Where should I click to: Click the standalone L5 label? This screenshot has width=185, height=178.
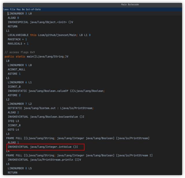tap(8, 164)
